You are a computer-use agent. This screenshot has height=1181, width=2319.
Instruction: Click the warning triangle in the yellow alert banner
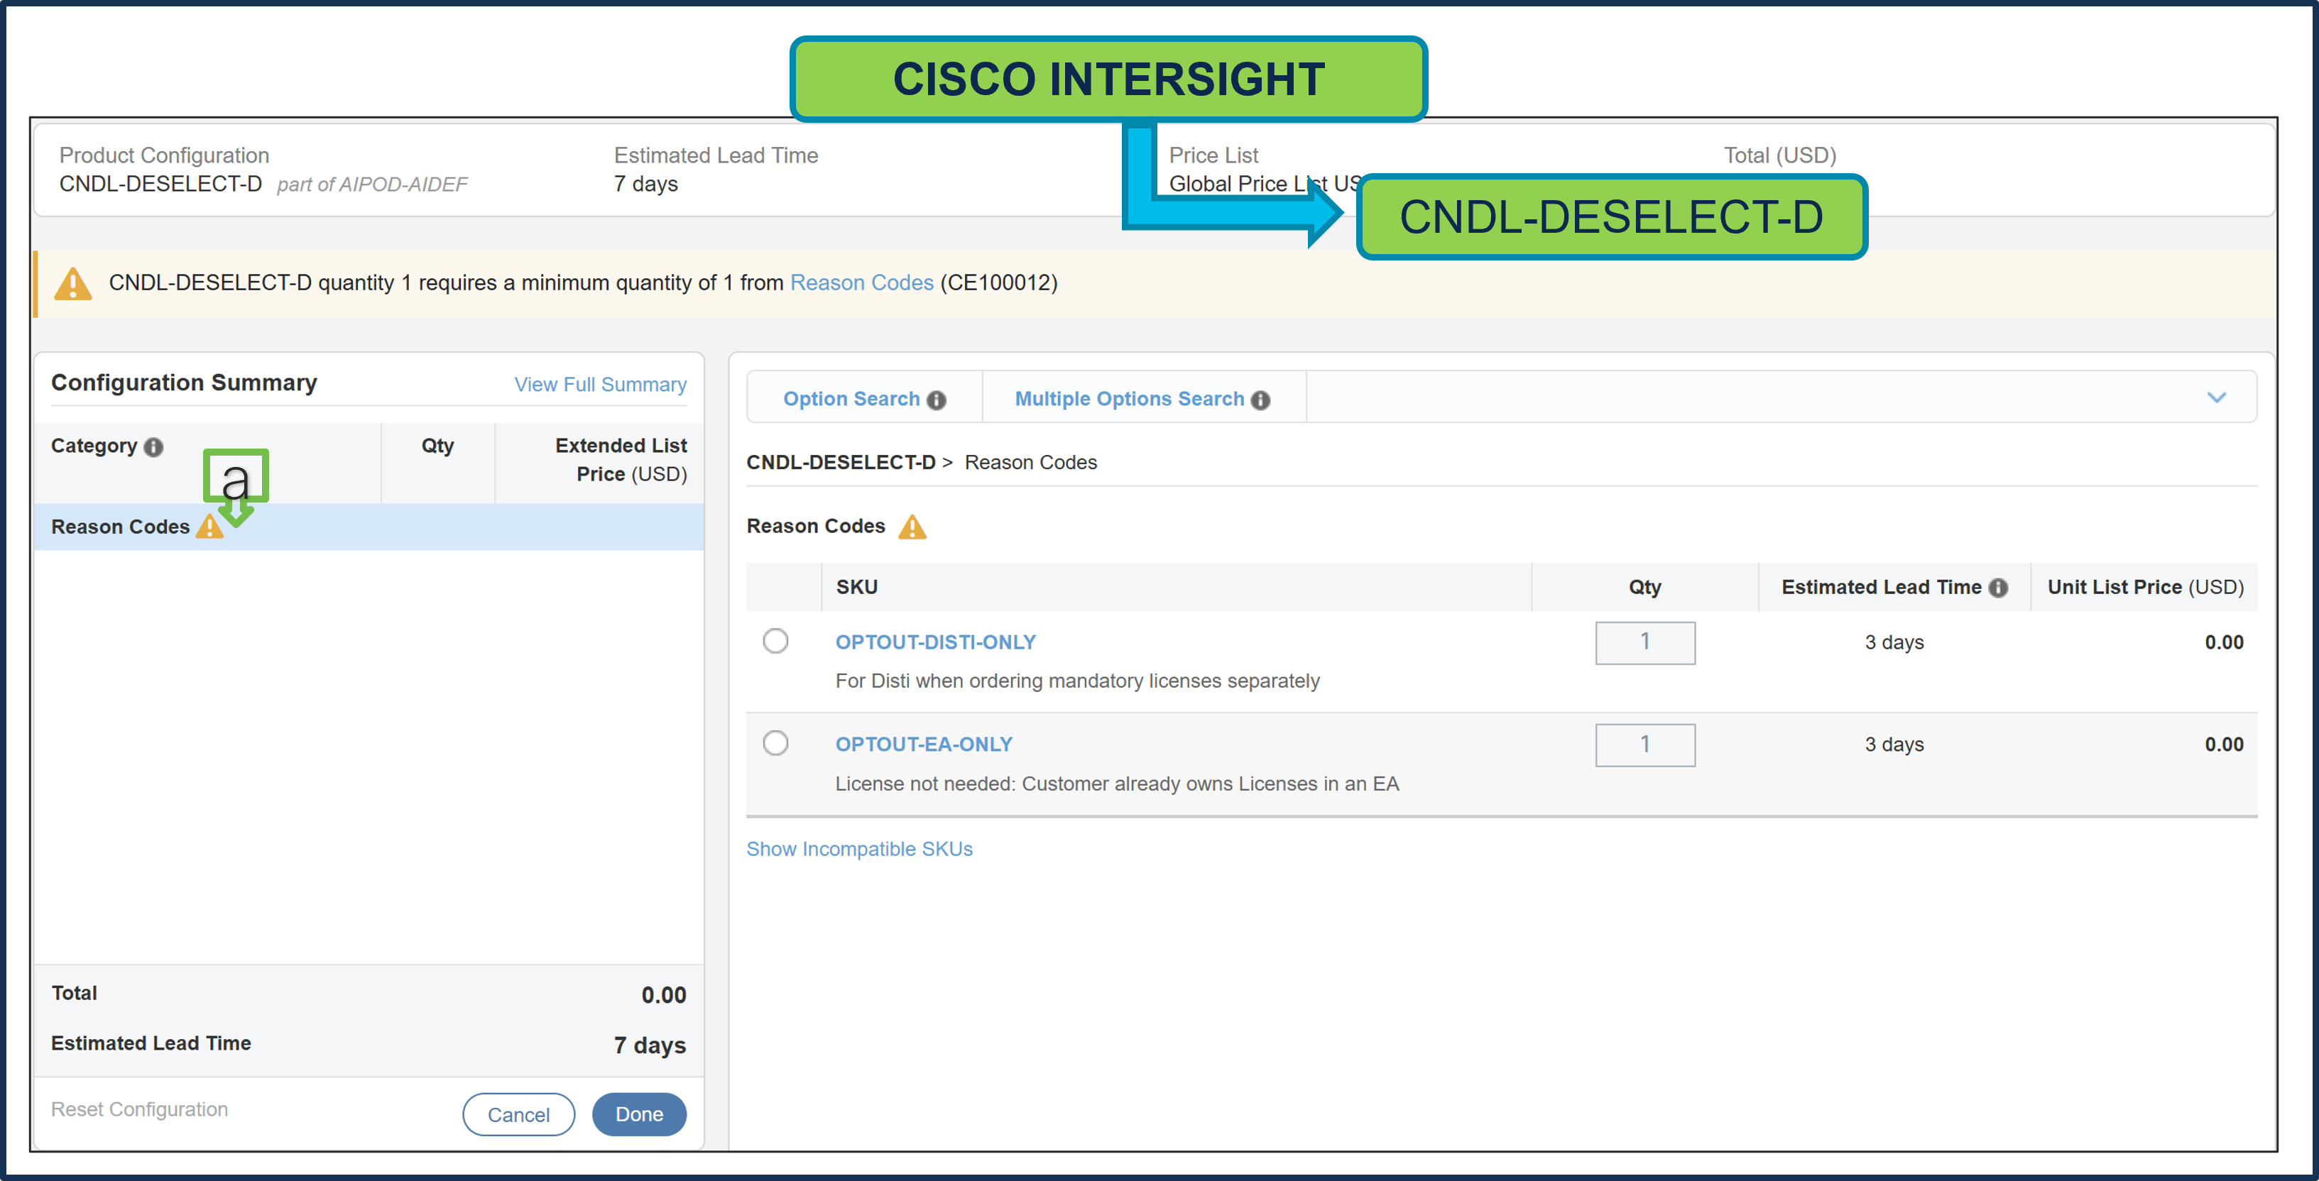coord(74,284)
